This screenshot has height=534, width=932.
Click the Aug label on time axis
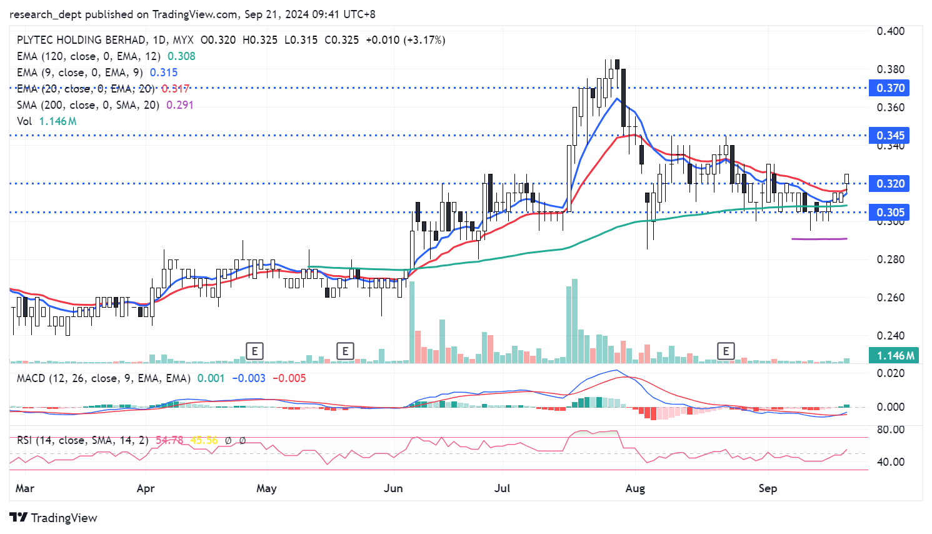coord(635,488)
